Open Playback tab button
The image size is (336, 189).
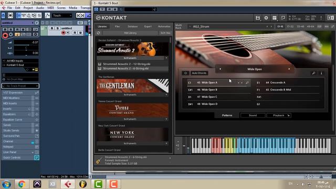279,115
